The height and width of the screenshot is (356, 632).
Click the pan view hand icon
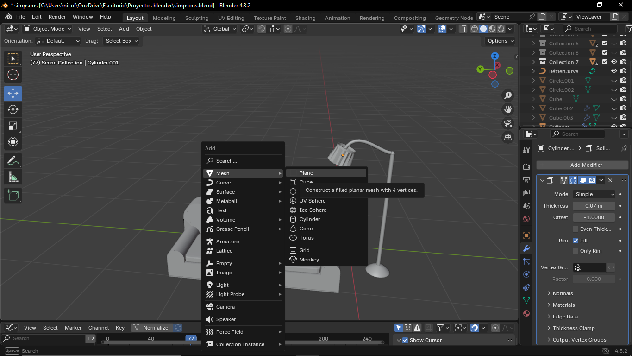tap(508, 109)
